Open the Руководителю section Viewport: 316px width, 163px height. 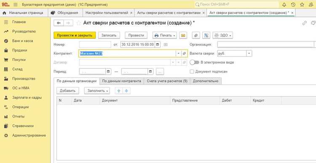[24, 32]
